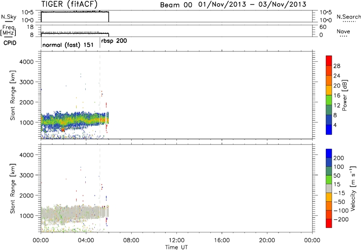Click the "Power [dB]" colorbar title
The image size is (361, 250).
tap(344, 95)
